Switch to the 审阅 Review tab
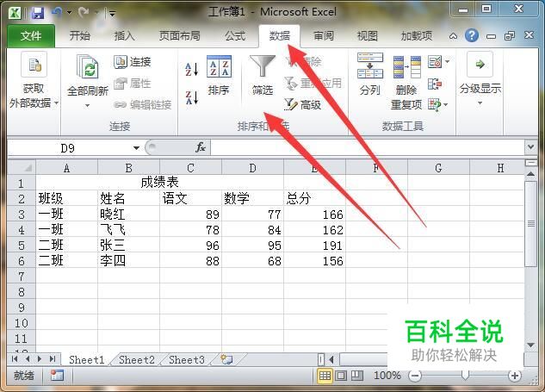 point(324,35)
